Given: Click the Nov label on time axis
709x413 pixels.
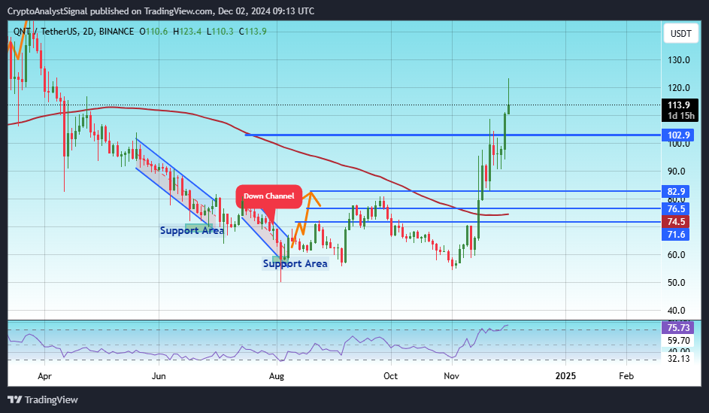Looking at the screenshot, I should pos(452,376).
